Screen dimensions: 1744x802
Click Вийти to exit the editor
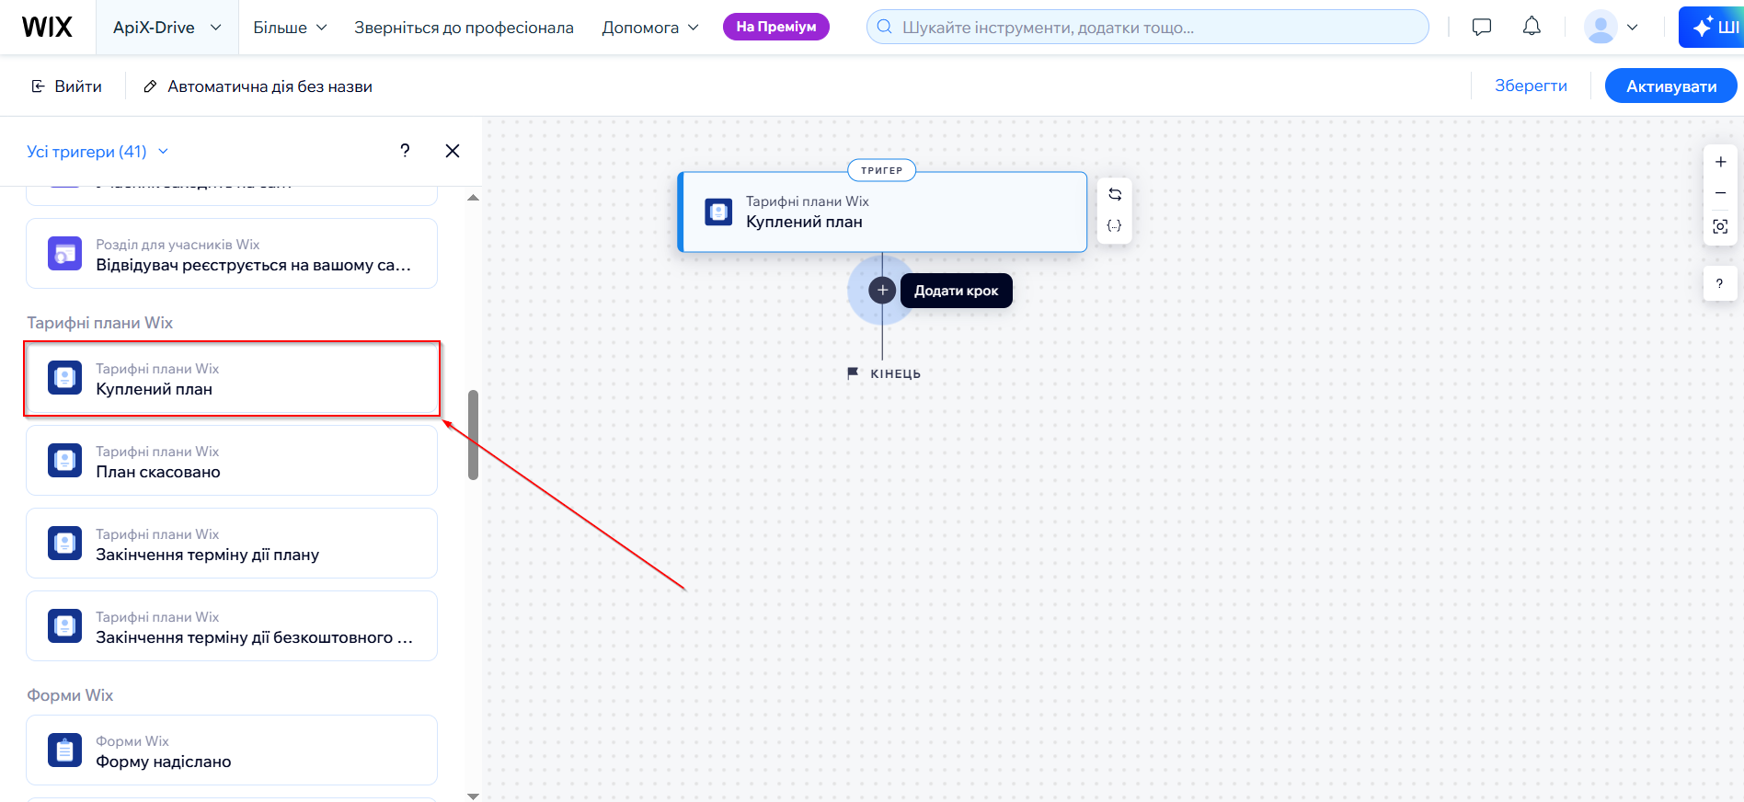pos(66,86)
